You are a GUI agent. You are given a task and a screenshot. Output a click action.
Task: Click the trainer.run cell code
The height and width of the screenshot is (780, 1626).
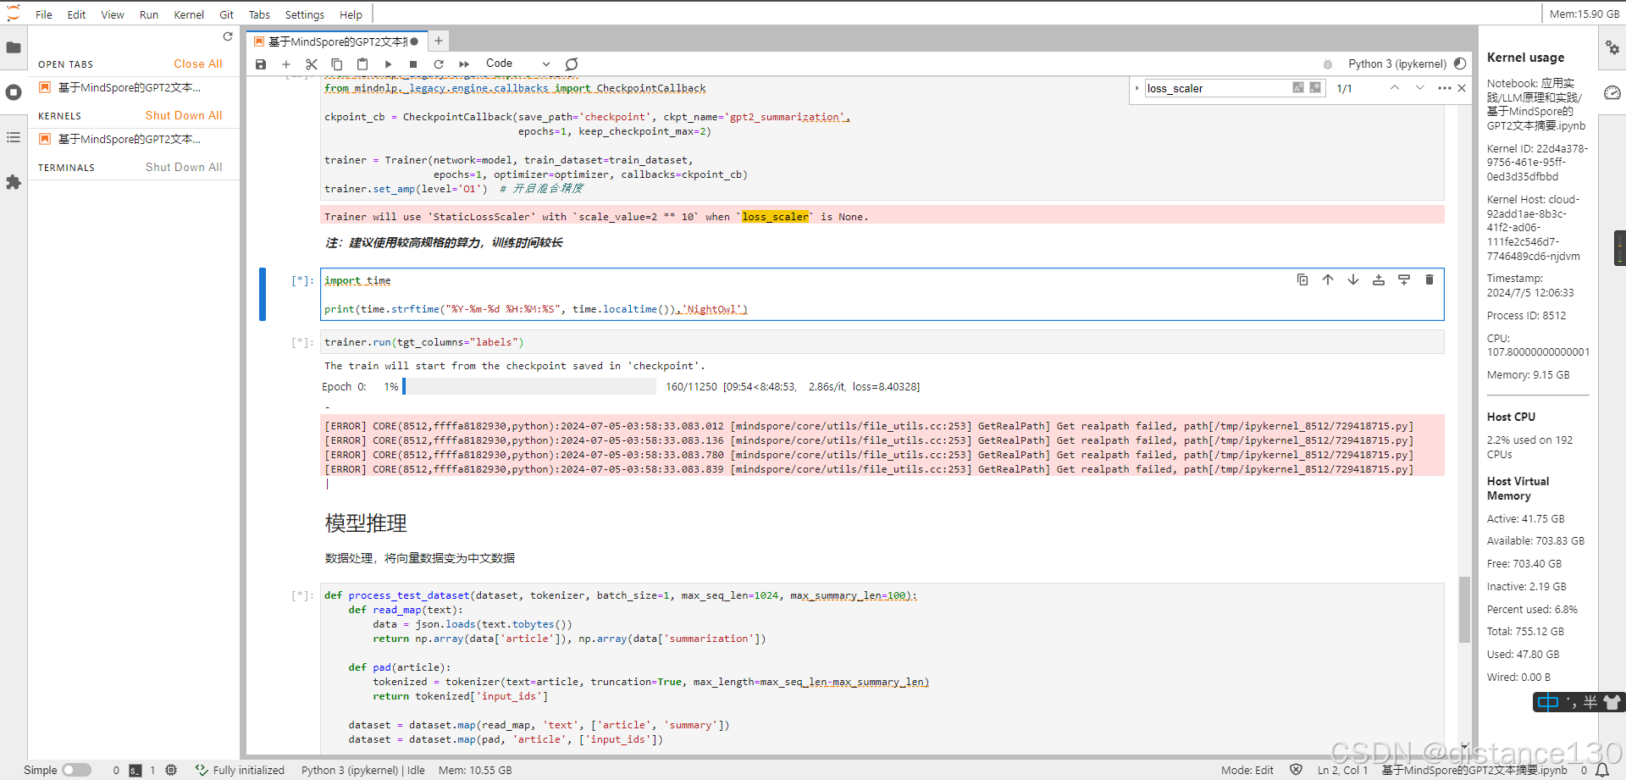point(881,342)
